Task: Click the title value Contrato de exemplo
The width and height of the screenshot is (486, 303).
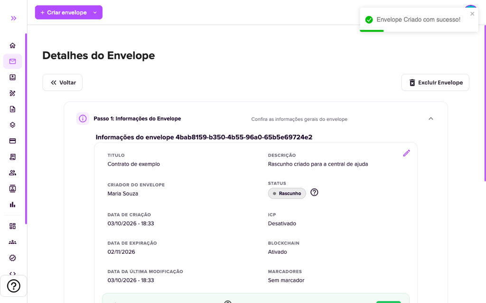Action: tap(133, 164)
